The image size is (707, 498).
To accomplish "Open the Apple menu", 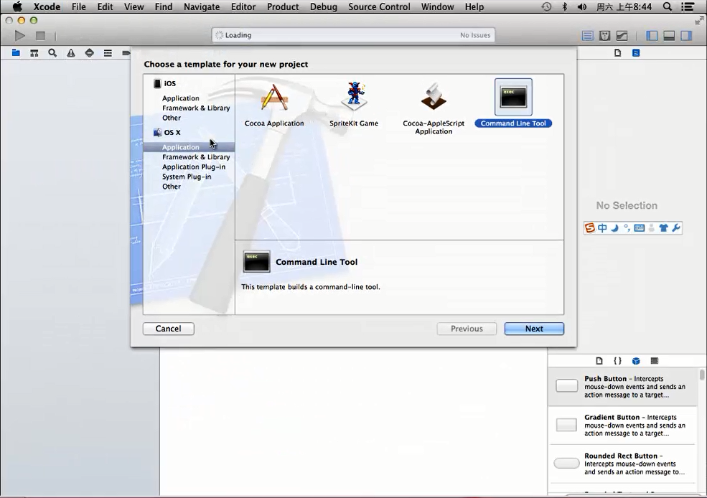I will click(x=17, y=6).
